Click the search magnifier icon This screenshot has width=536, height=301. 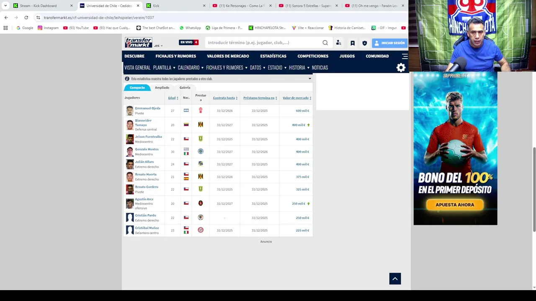[x=325, y=43]
